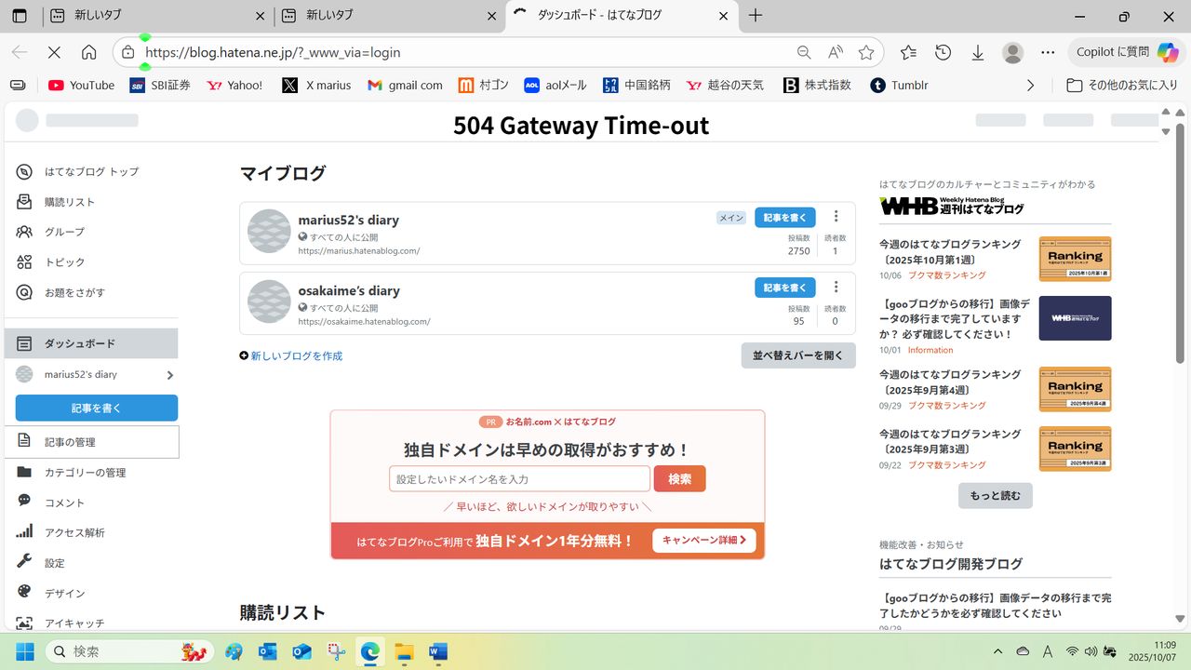Select the ダッシュボード sidebar item
Screen dimensions: 1191x670
click(x=91, y=343)
